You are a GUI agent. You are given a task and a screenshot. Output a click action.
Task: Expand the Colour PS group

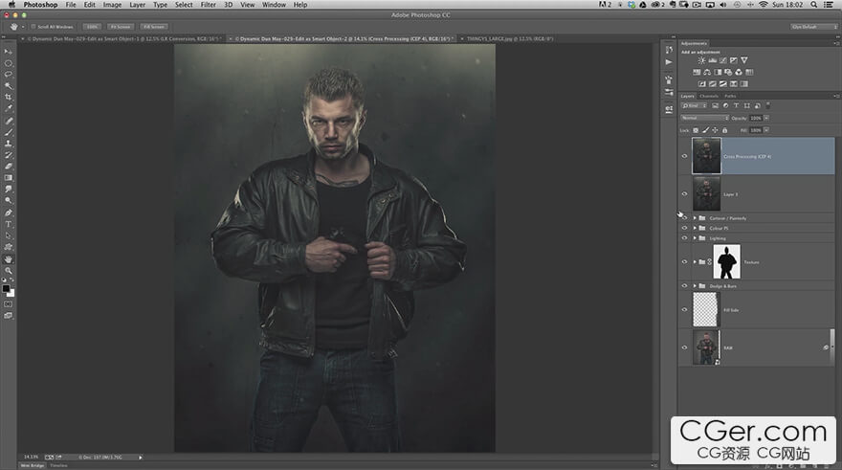pos(695,228)
